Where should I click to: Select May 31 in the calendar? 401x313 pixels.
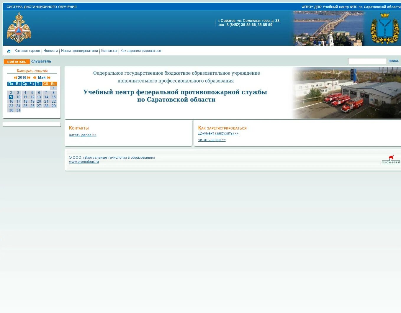(x=18, y=110)
